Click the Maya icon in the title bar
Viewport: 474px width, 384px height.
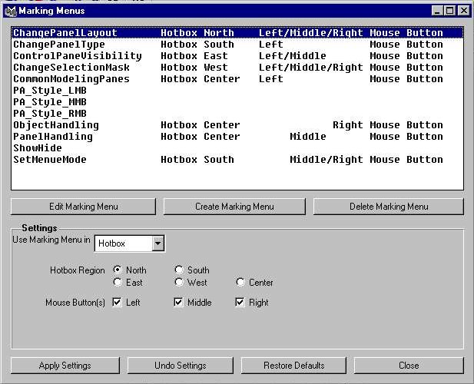click(x=11, y=12)
